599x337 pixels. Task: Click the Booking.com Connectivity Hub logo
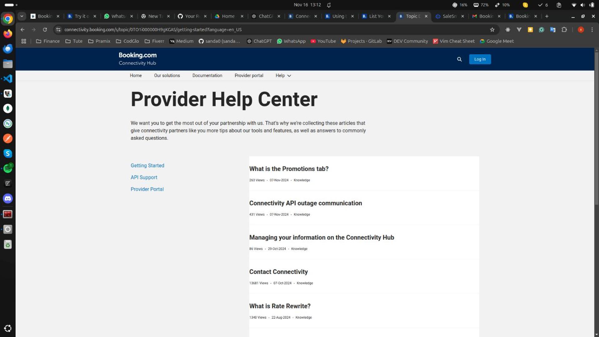(x=138, y=59)
